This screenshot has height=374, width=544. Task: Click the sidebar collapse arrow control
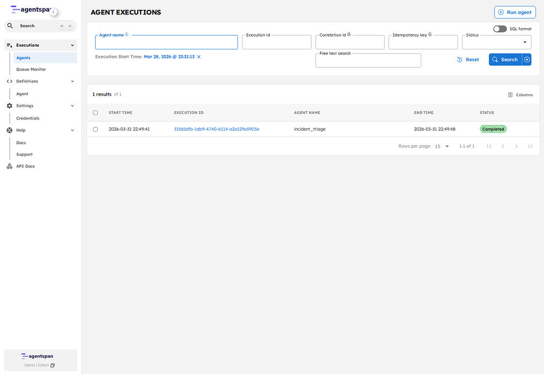[x=53, y=11]
